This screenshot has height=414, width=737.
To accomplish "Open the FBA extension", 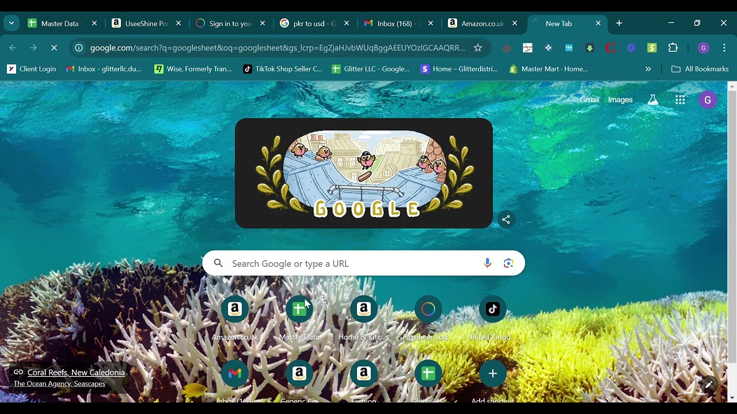I will [569, 48].
